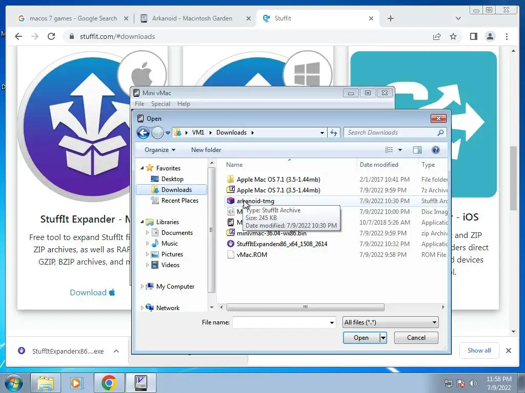Viewport: 525px width, 393px height.
Task: Click the Cancel button
Action: 416,338
